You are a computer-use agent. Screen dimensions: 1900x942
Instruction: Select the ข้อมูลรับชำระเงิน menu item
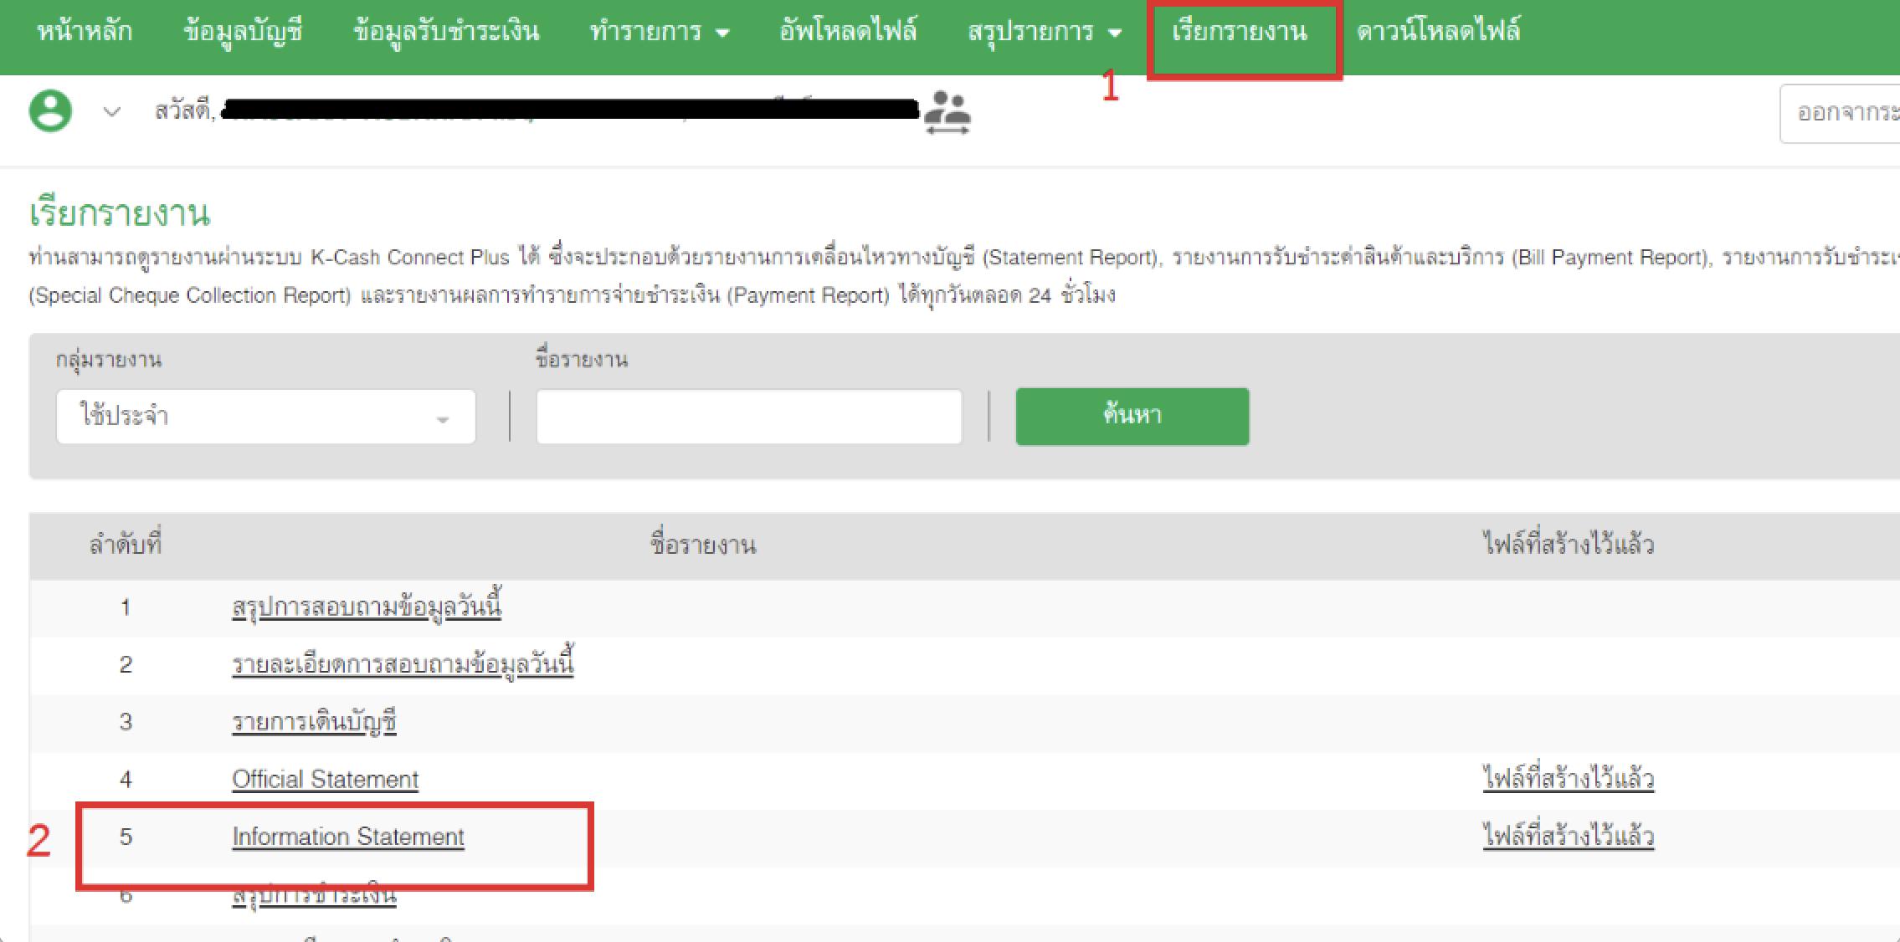point(446,32)
